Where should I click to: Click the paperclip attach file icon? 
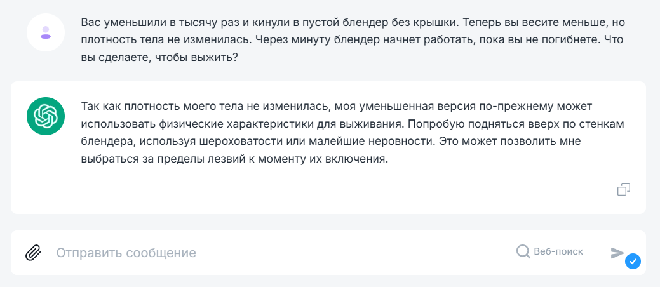pyautogui.click(x=33, y=253)
